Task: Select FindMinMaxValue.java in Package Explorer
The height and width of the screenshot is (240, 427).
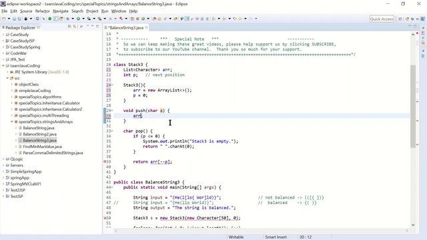Action: [x=42, y=147]
